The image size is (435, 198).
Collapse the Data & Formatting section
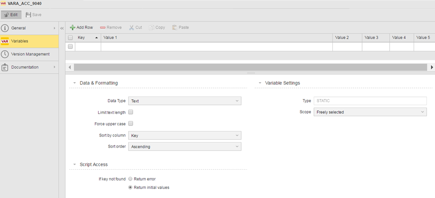click(x=75, y=83)
